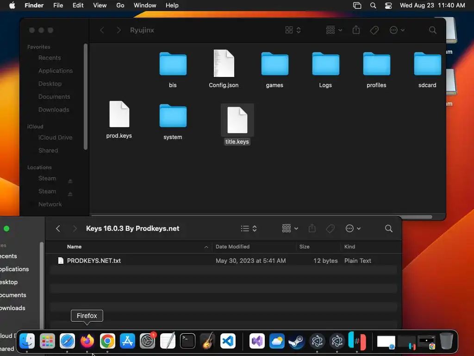Eject the first Steam volume in sidebar
Screen dimensions: 474x356
tap(70, 181)
